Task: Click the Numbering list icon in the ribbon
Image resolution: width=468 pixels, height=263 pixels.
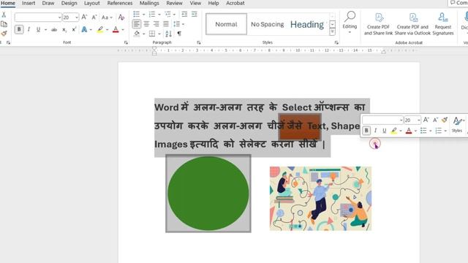Action: tap(152, 15)
